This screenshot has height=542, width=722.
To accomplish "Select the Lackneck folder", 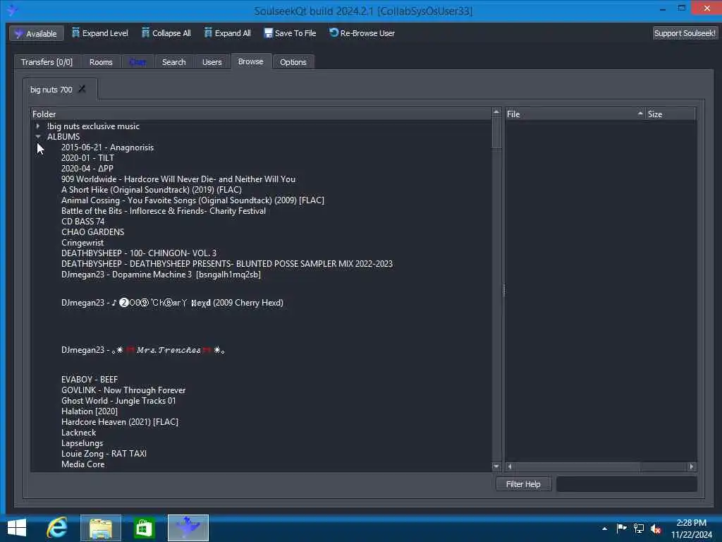I will pyautogui.click(x=79, y=433).
